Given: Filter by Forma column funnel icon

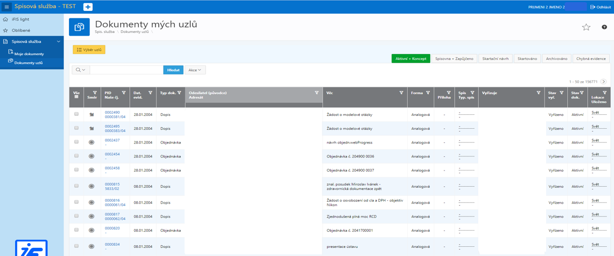Looking at the screenshot, I should click(428, 93).
